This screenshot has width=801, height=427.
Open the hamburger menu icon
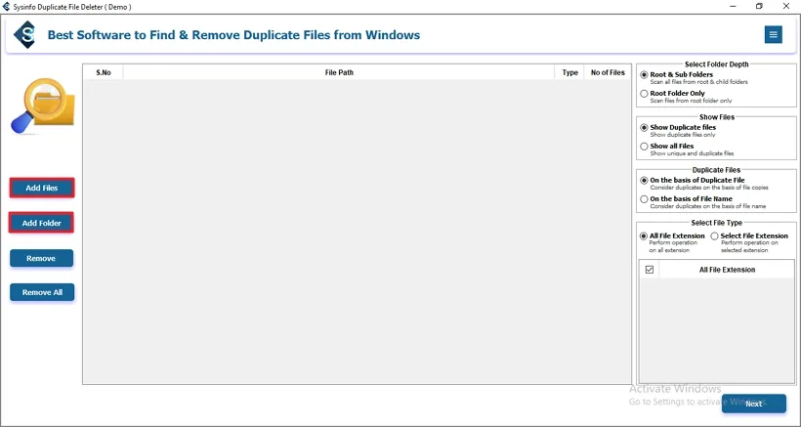[773, 35]
